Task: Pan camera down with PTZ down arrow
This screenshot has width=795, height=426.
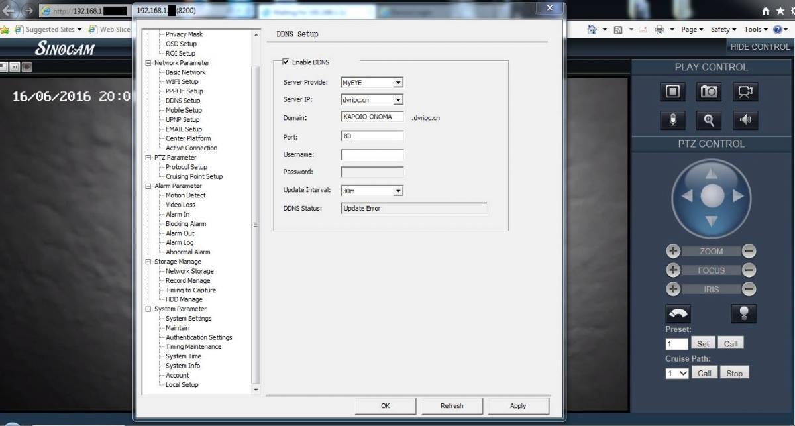Action: pyautogui.click(x=712, y=221)
